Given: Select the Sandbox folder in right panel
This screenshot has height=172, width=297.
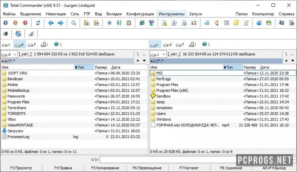Looking at the screenshot, I should [x=223, y=96].
